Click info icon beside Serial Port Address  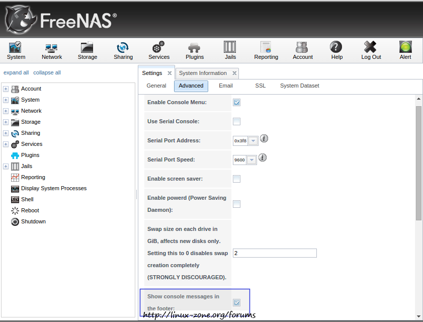264,138
